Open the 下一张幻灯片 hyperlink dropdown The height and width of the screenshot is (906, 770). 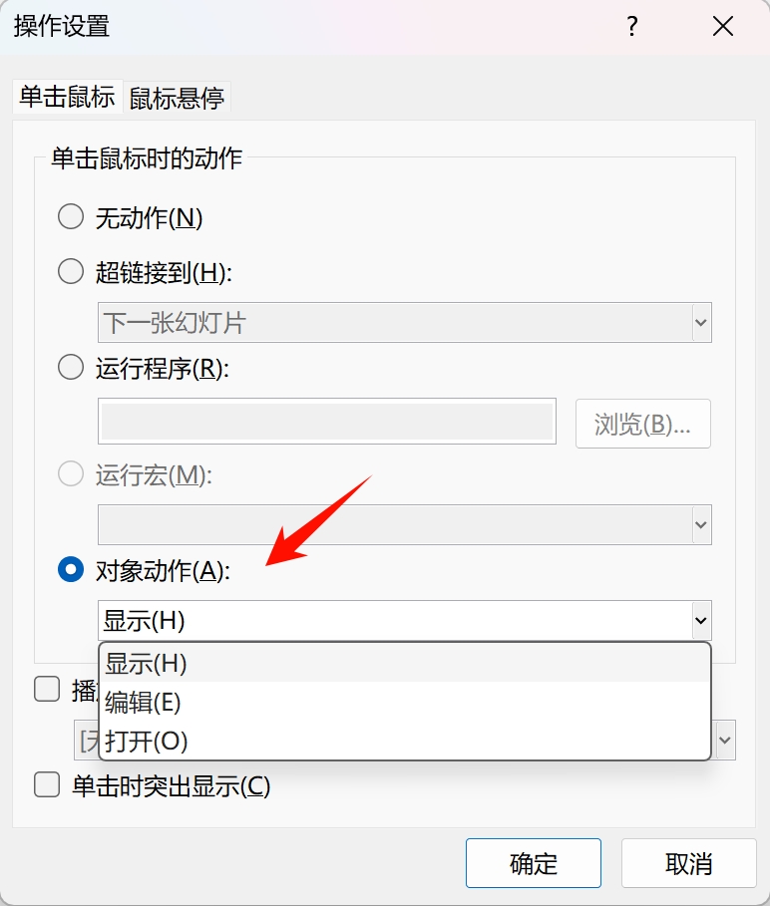[702, 322]
